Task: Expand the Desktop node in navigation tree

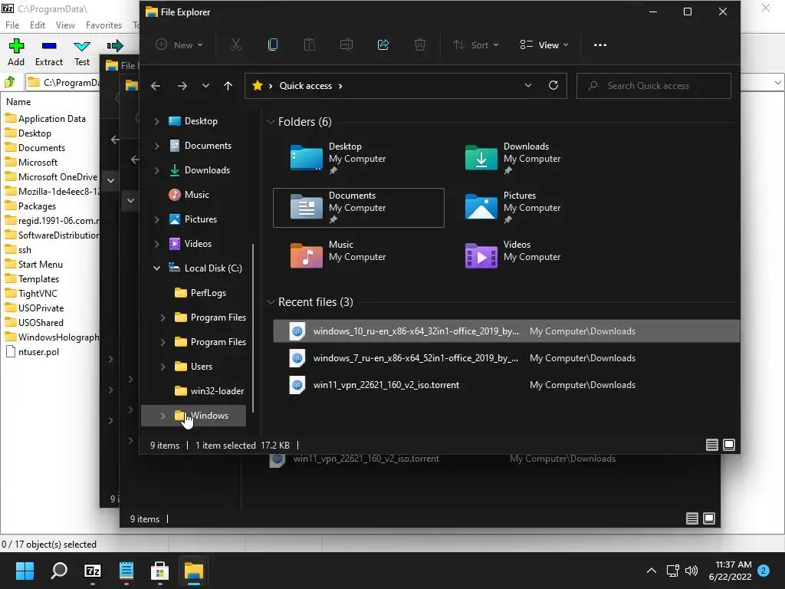Action: pos(156,121)
